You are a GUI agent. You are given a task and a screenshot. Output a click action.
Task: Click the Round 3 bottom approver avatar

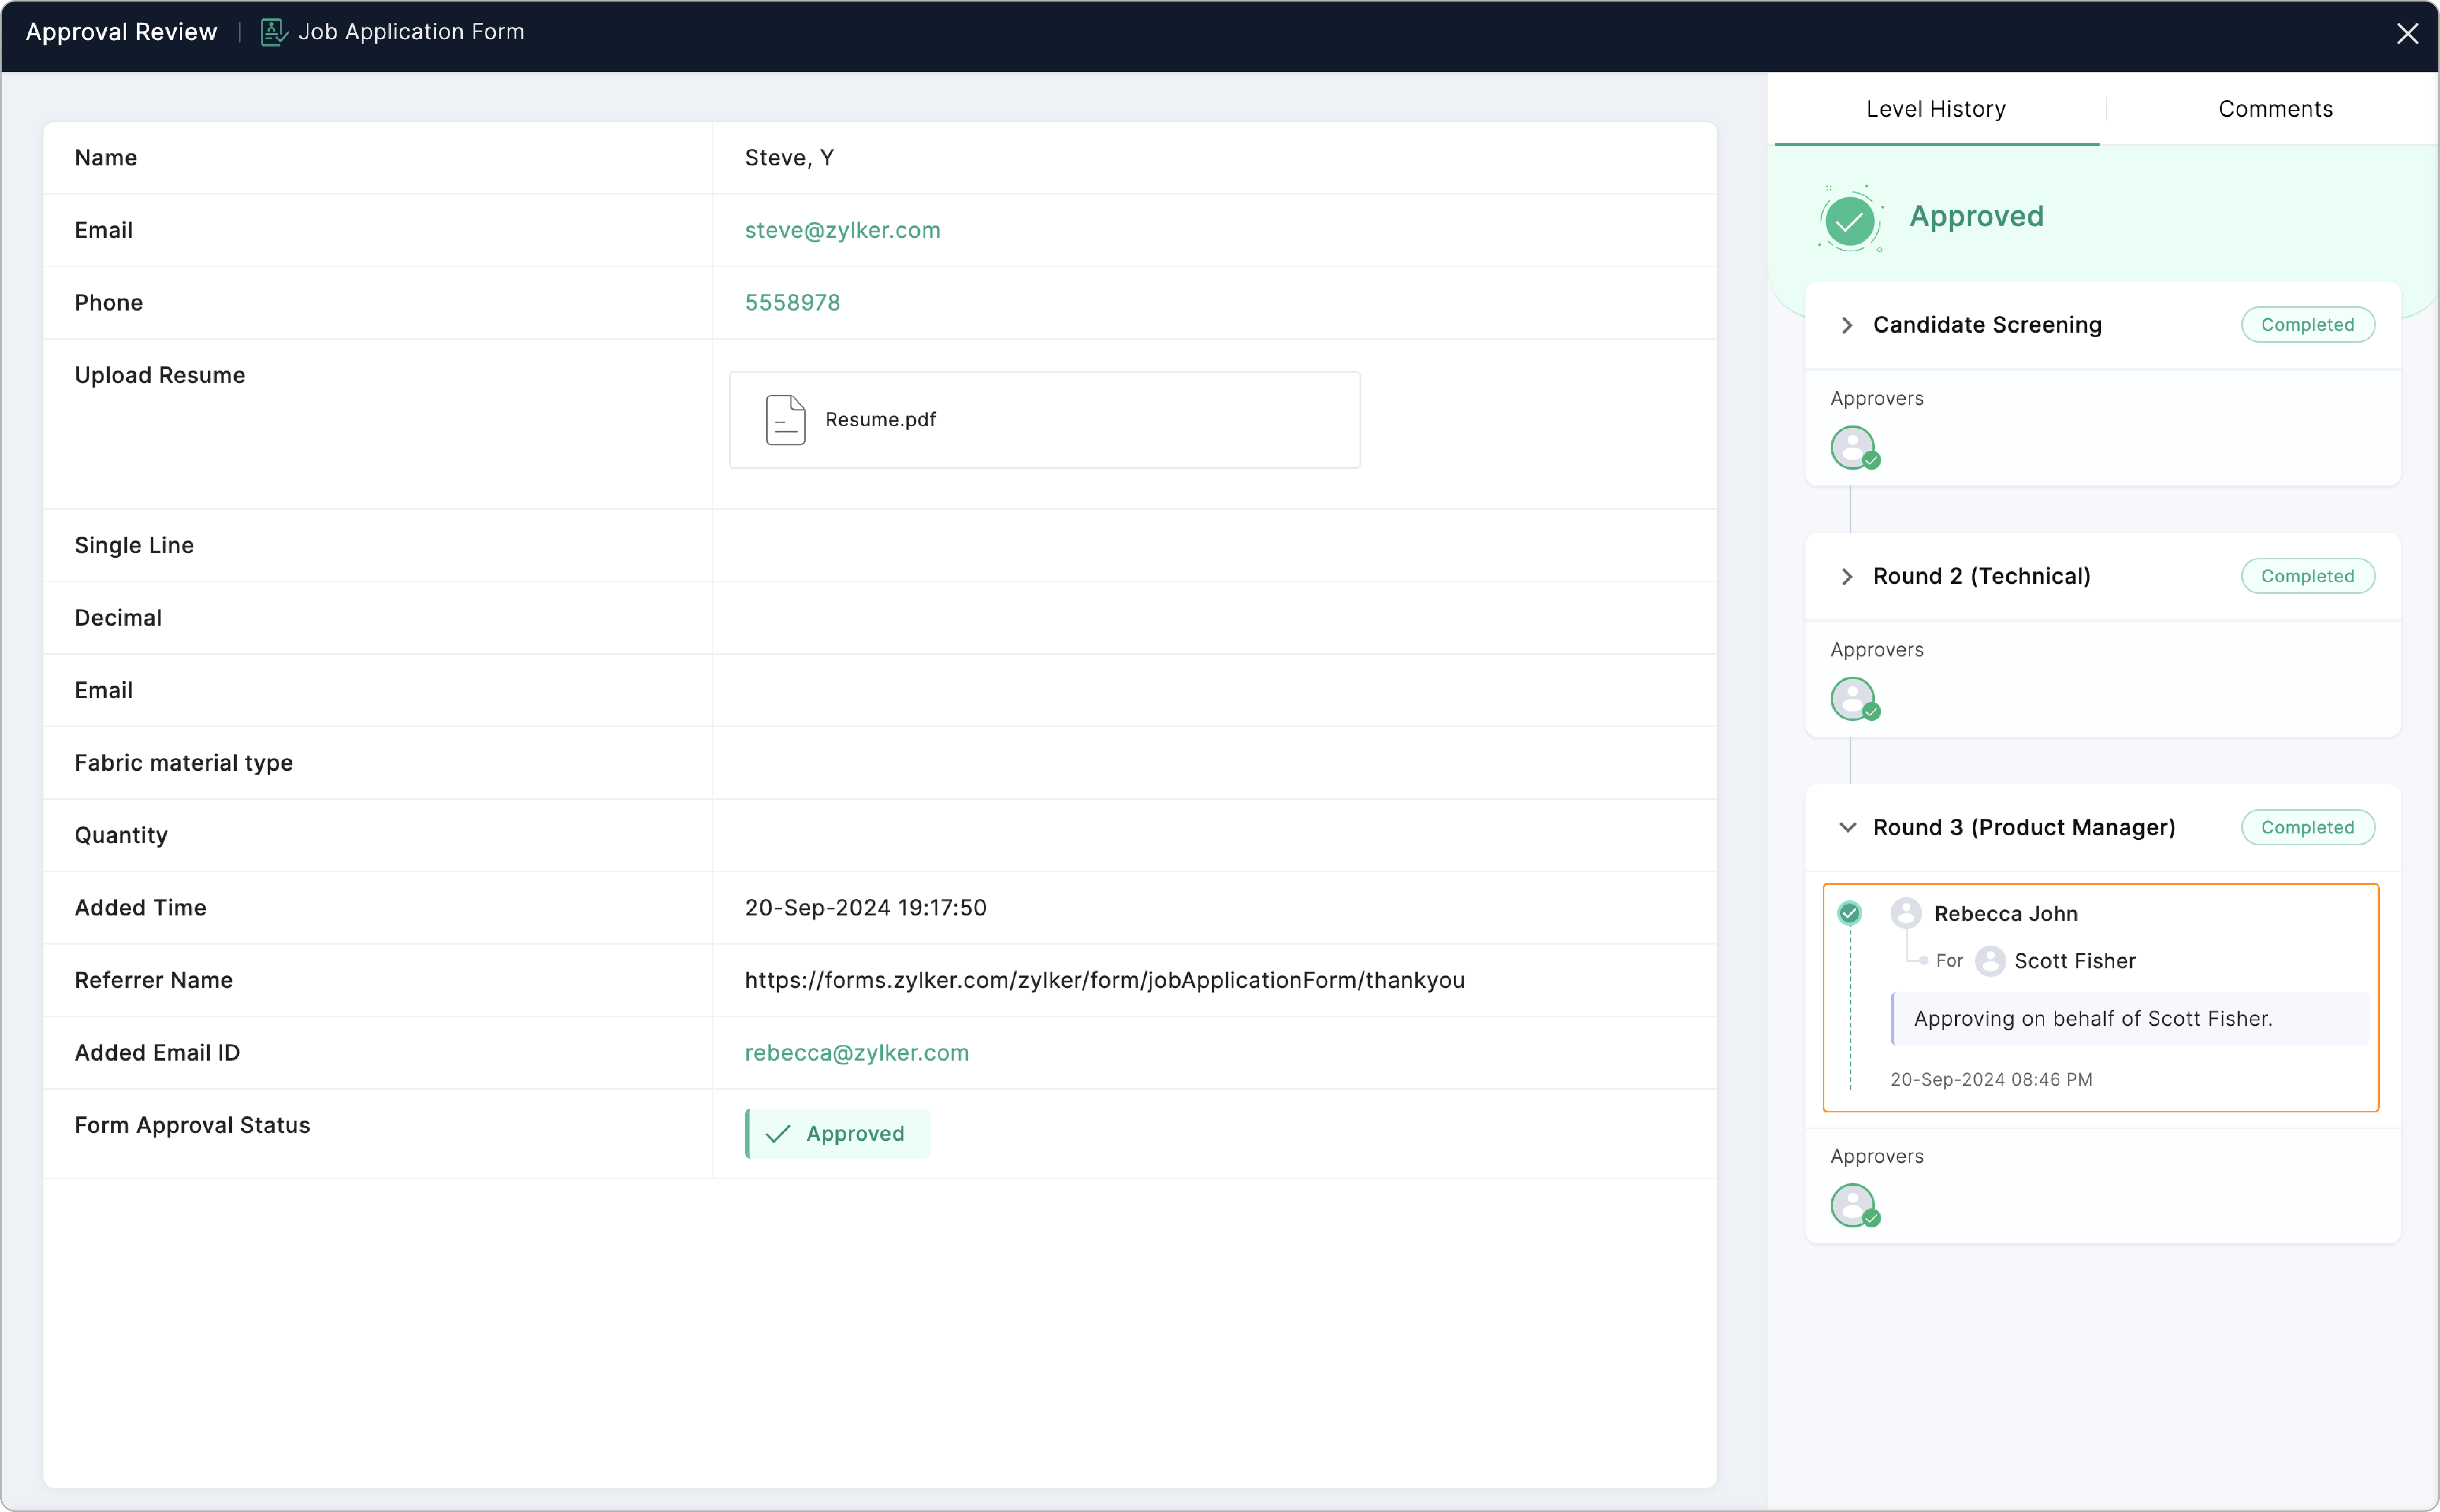pyautogui.click(x=1853, y=1205)
